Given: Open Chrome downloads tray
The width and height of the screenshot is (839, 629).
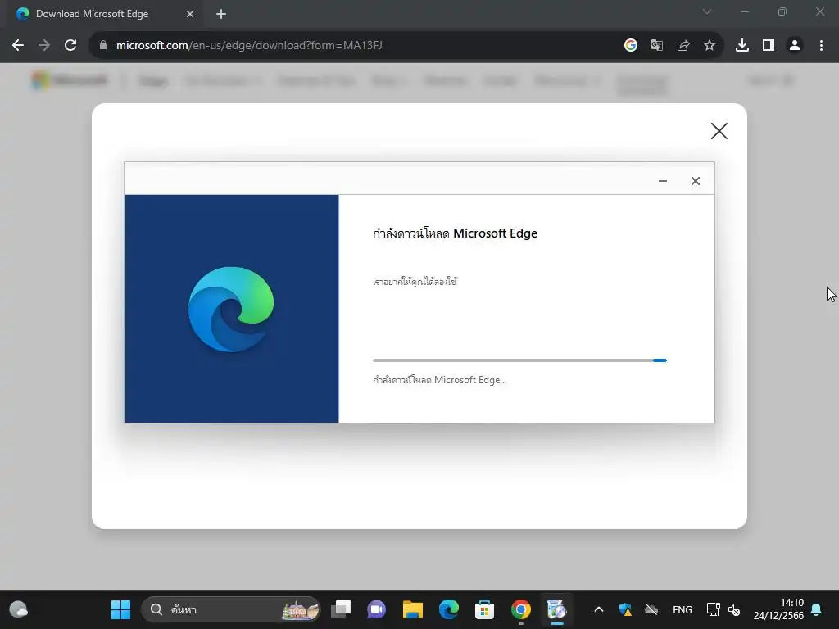Looking at the screenshot, I should pos(742,46).
